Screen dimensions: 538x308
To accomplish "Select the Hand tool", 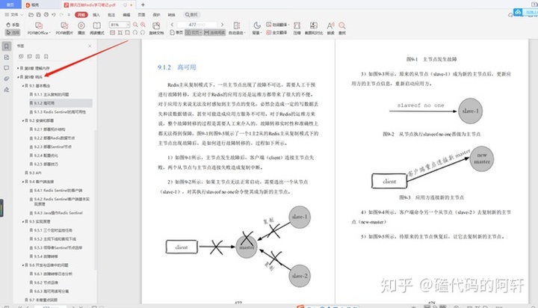I will pos(13,25).
